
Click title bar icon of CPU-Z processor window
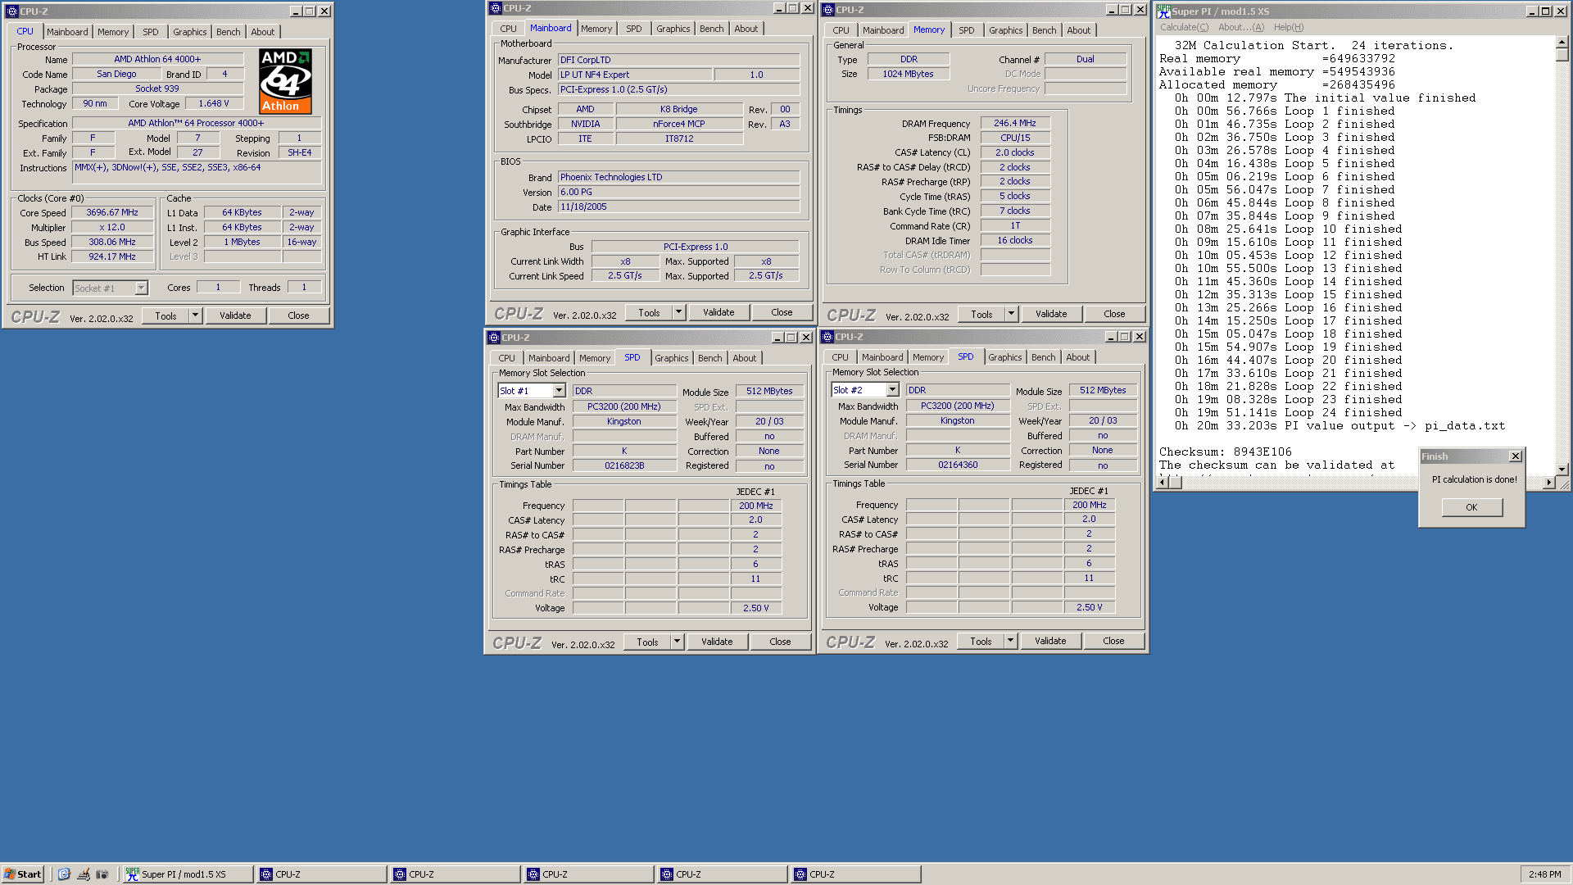11,11
